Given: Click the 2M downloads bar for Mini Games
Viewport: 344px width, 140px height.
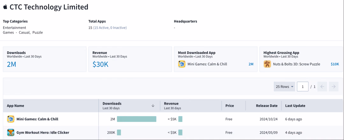Looking at the screenshot, I should click(x=136, y=119).
